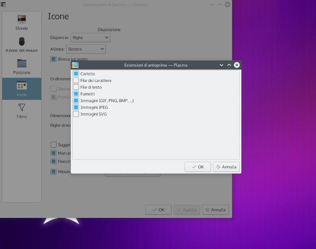This screenshot has width=316, height=249.
Task: Click the Impostazioni di Cartella window menu icon
Action: click(3, 4)
